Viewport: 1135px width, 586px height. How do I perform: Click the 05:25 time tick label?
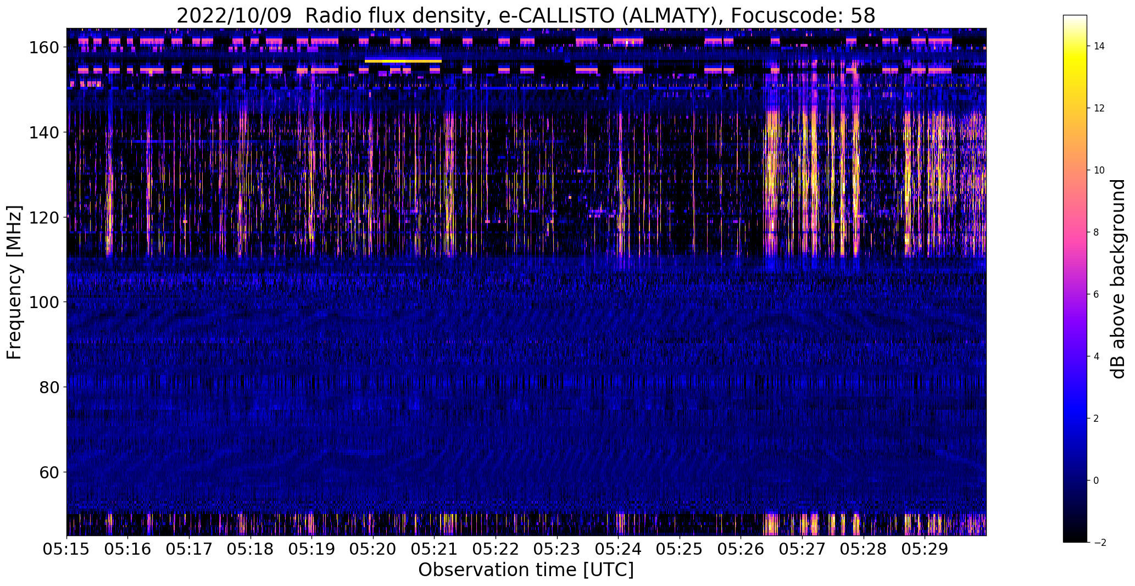[680, 549]
